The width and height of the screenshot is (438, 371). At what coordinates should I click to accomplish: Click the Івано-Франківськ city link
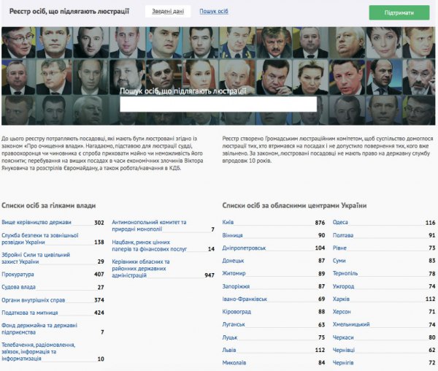[245, 299]
